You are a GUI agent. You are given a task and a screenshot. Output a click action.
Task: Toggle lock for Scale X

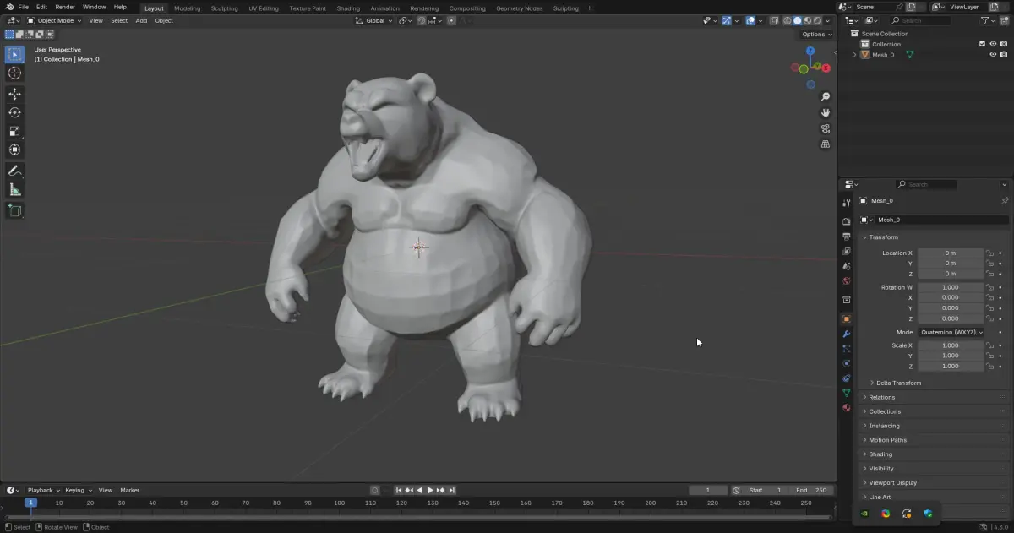click(990, 345)
